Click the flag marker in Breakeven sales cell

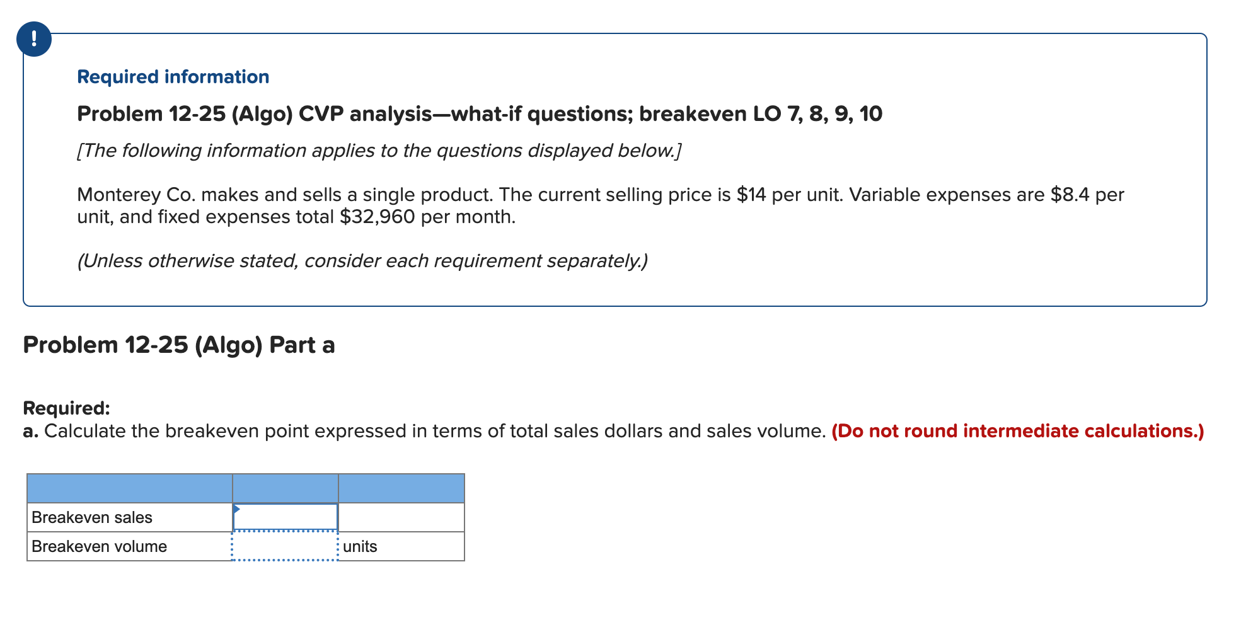pyautogui.click(x=238, y=509)
